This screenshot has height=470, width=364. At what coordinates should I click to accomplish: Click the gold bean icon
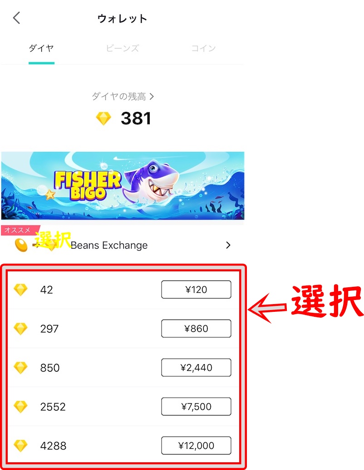pos(21,245)
